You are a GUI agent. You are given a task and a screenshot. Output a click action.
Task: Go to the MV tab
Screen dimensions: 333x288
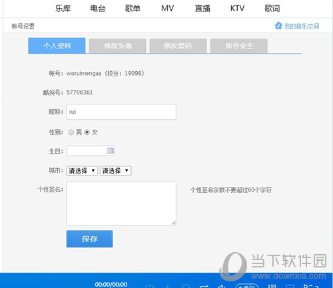(167, 9)
